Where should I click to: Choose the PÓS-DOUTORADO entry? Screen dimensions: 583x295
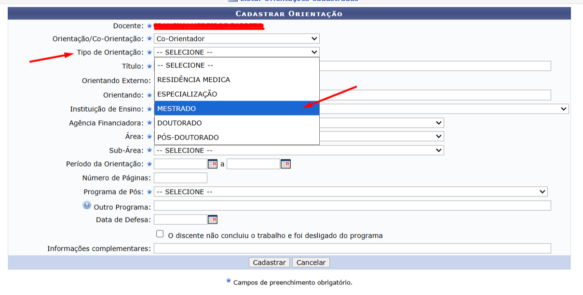click(237, 137)
